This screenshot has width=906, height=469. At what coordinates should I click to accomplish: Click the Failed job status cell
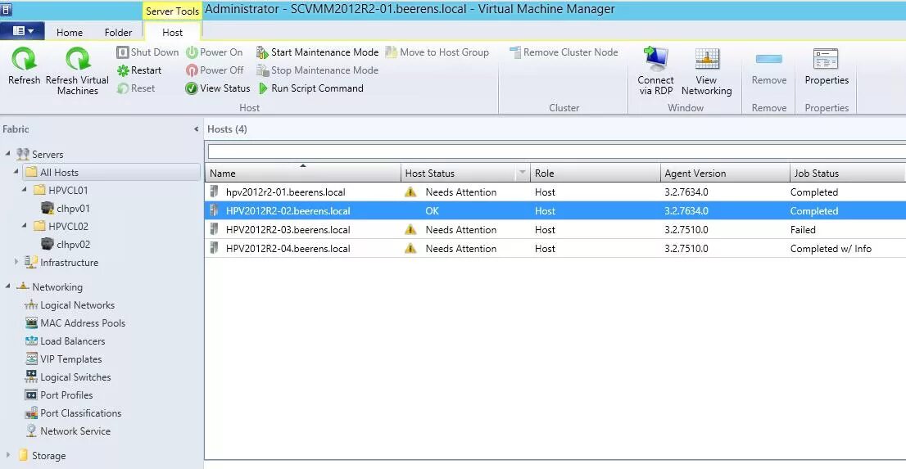click(x=803, y=229)
